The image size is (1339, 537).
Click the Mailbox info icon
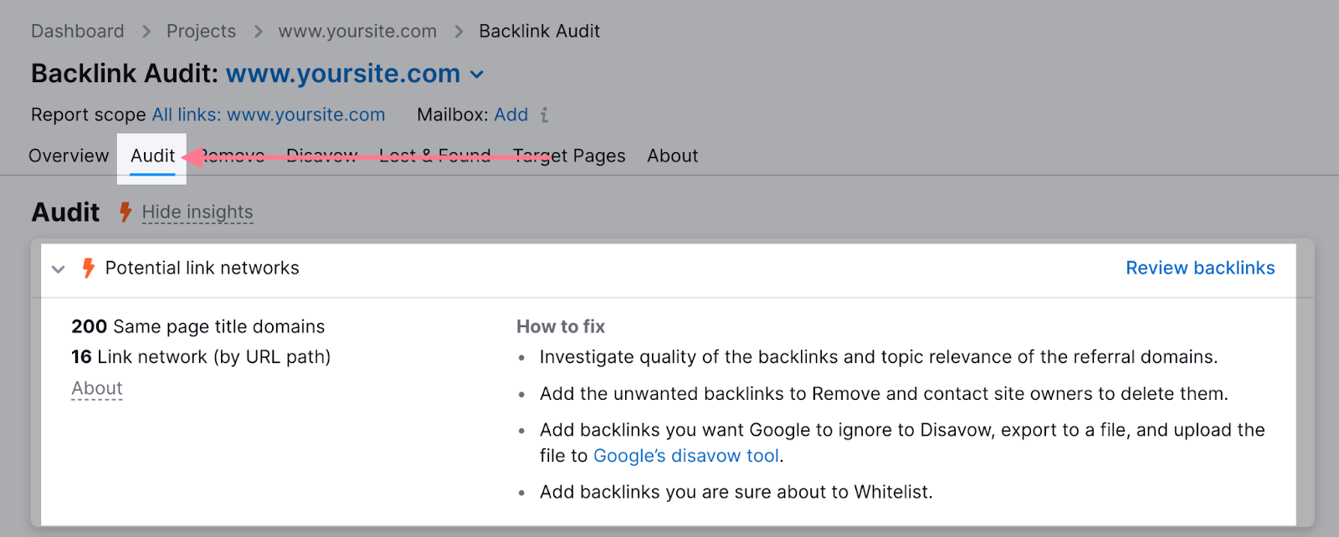click(x=544, y=115)
